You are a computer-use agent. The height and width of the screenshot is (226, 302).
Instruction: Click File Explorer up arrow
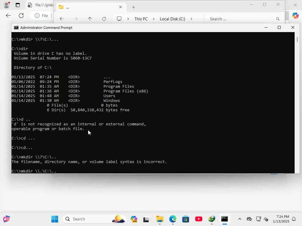coord(90,19)
